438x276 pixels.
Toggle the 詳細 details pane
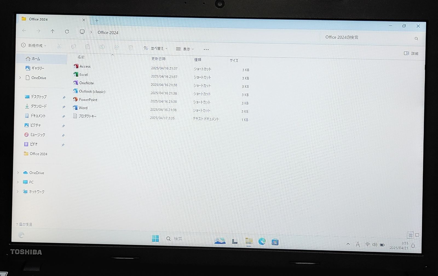click(411, 54)
